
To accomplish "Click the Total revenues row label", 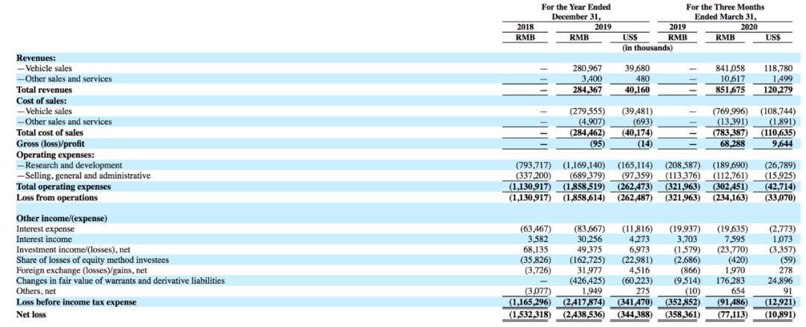I will tap(44, 90).
